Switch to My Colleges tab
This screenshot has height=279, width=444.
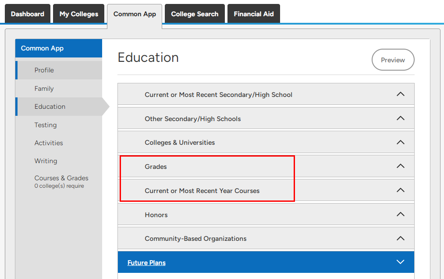click(79, 14)
